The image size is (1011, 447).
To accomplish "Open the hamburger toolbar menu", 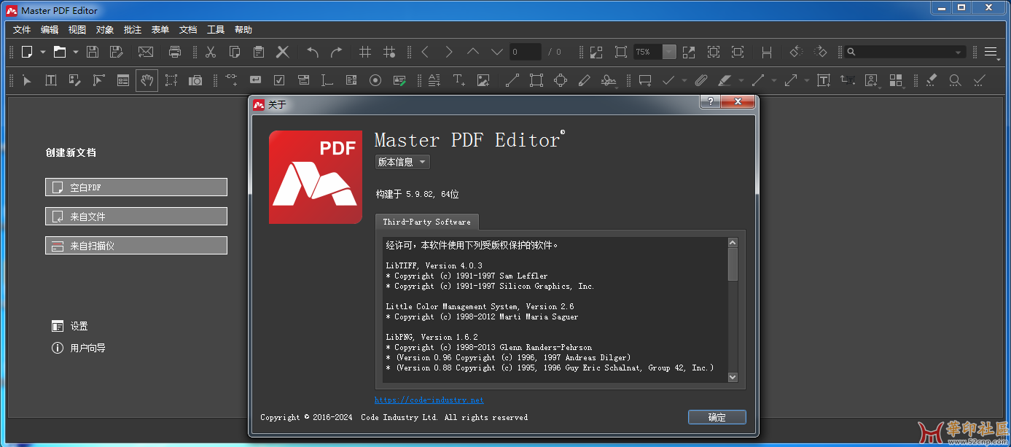I will (x=991, y=52).
